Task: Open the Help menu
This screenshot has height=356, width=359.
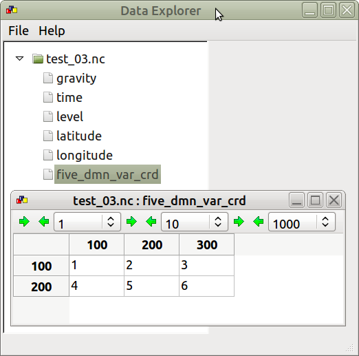Action: click(52, 31)
